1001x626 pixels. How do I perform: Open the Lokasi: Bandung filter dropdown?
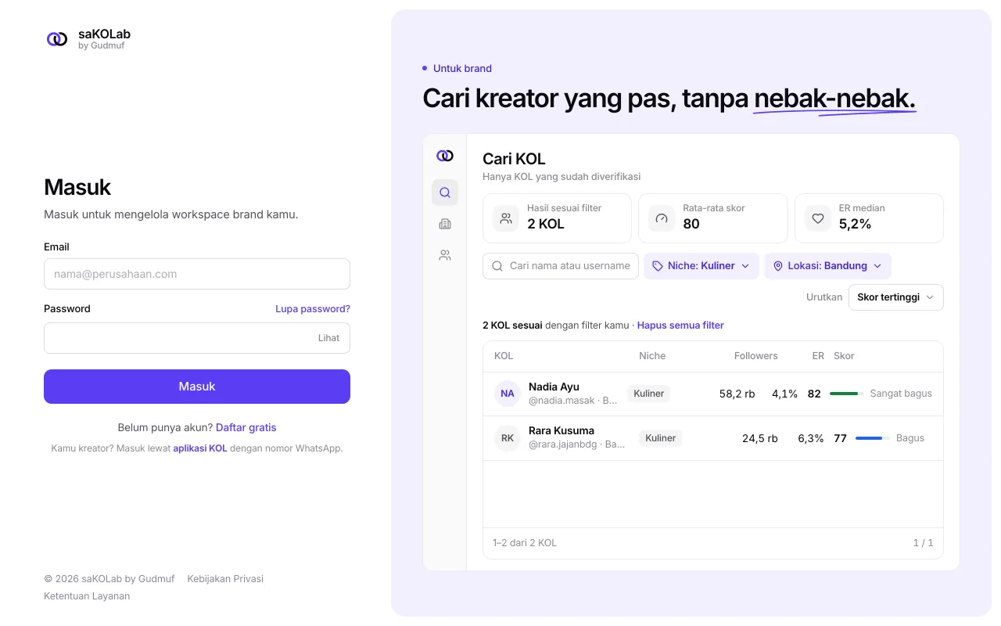[x=827, y=266]
